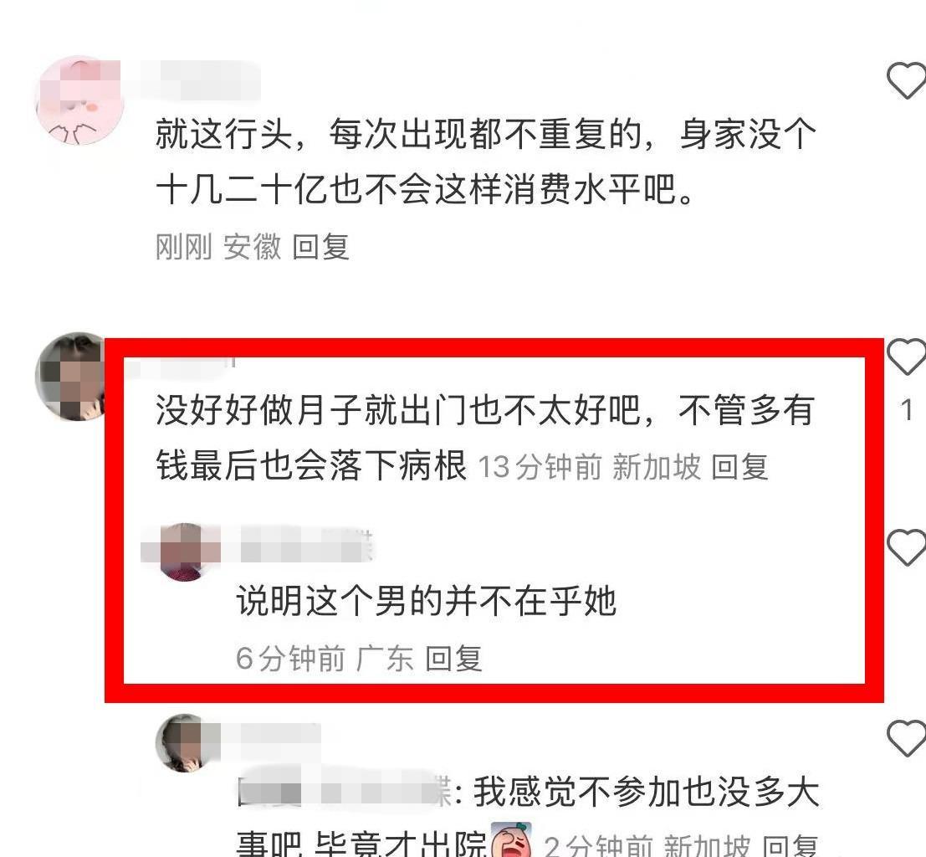The image size is (926, 857).
Task: Reply to the 13分钟前 Singapore comment
Action: 739,467
